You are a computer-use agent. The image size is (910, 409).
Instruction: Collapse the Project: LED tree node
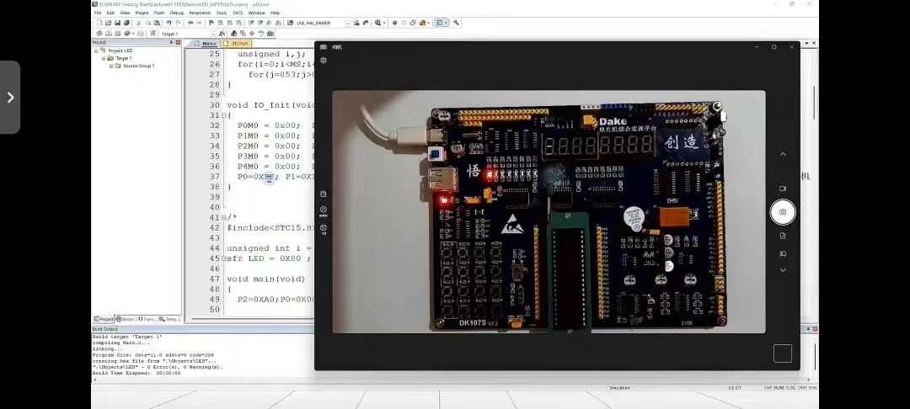click(x=96, y=50)
